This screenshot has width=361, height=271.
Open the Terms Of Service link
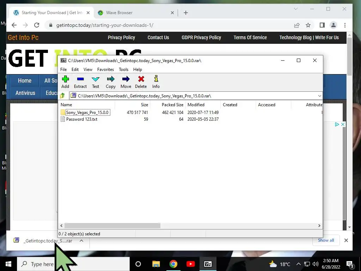click(x=250, y=37)
